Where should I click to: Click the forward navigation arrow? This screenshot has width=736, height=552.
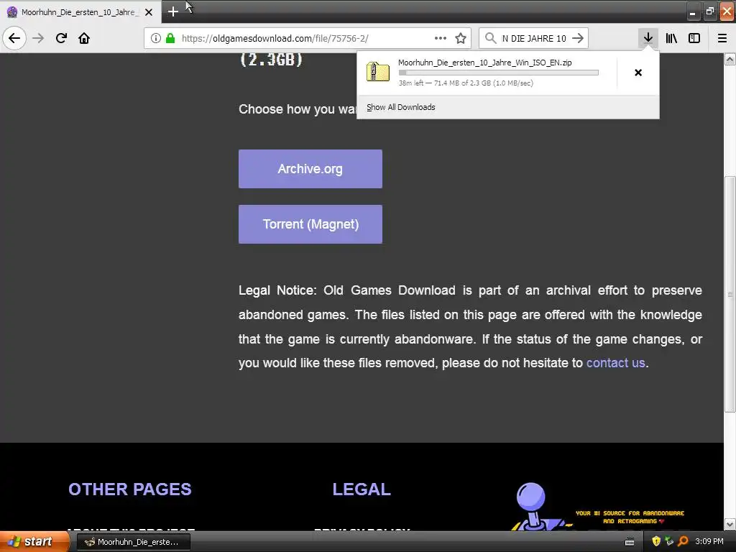pos(38,38)
